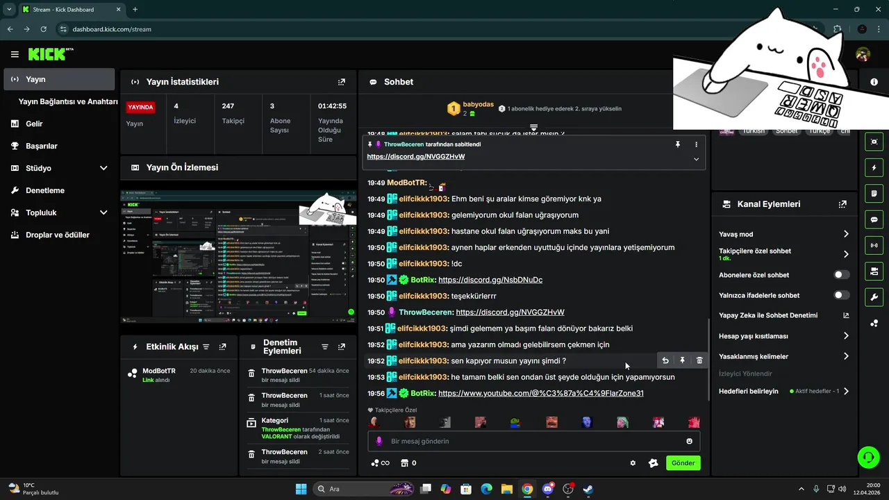Open the stream preview thumbnail
Image resolution: width=889 pixels, height=500 pixels.
pos(238,256)
